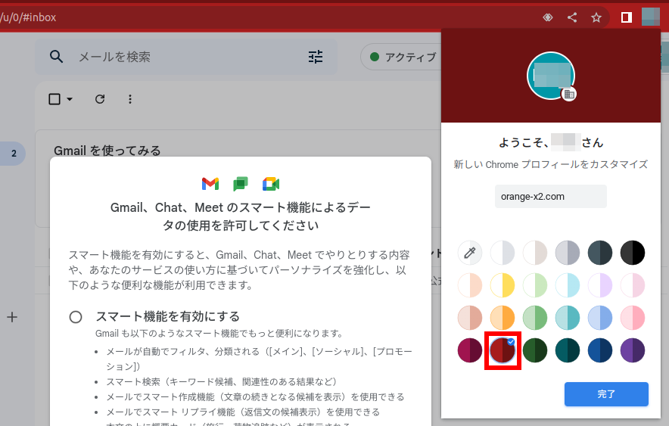
Task: Click the 完了 button
Action: [x=606, y=394]
